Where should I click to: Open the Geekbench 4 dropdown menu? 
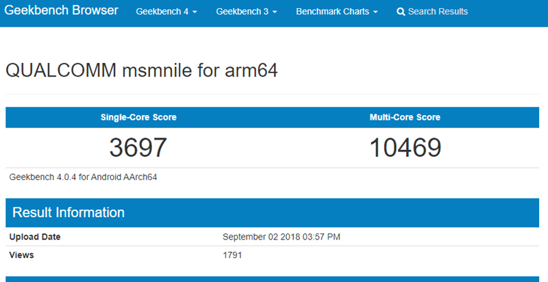pyautogui.click(x=166, y=12)
